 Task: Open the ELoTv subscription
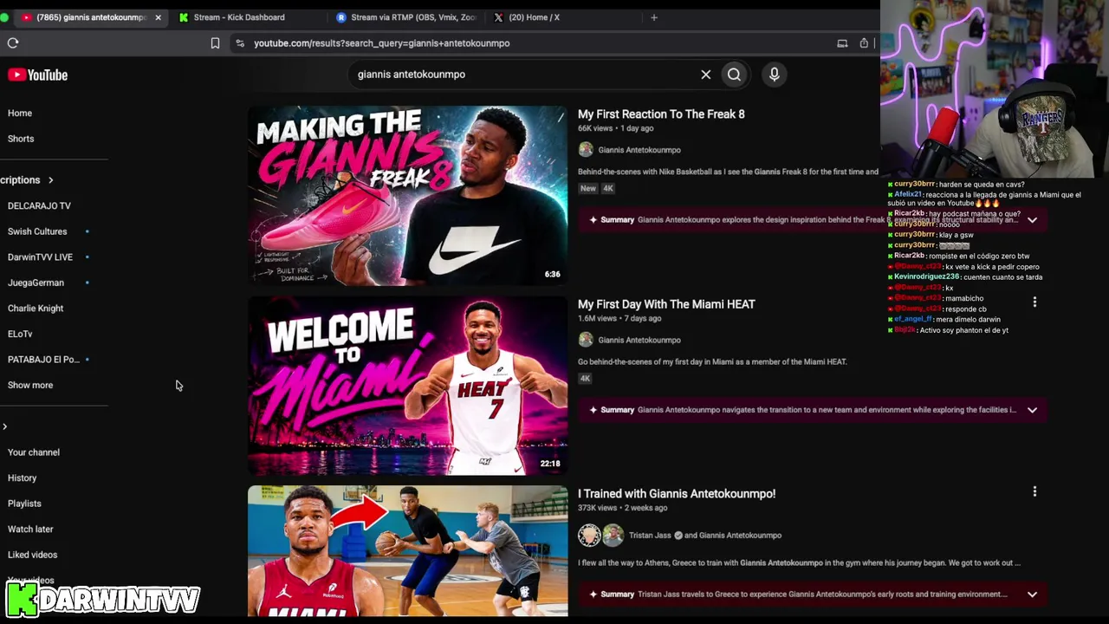(20, 334)
